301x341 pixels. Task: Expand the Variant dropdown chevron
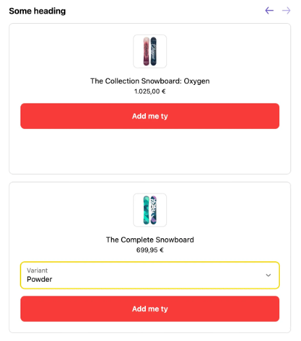pos(268,275)
